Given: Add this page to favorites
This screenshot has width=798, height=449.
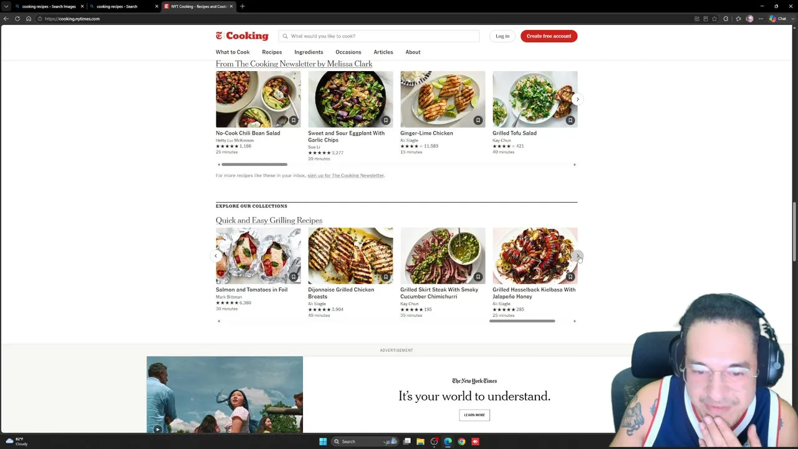Looking at the screenshot, I should click(714, 19).
